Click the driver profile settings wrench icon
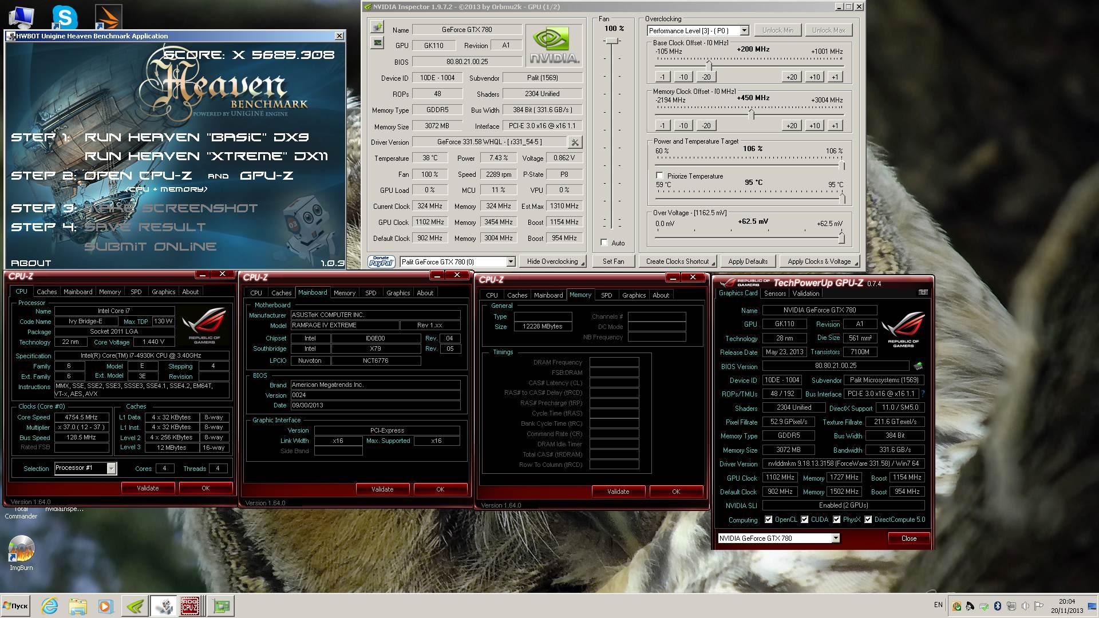Viewport: 1099px width, 618px height. point(575,142)
